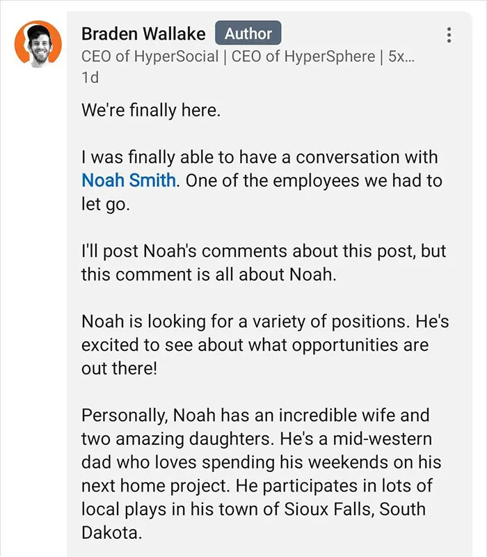The width and height of the screenshot is (487, 557).
Task: Open the mentioned Noah Smith profile link
Action: 129,180
